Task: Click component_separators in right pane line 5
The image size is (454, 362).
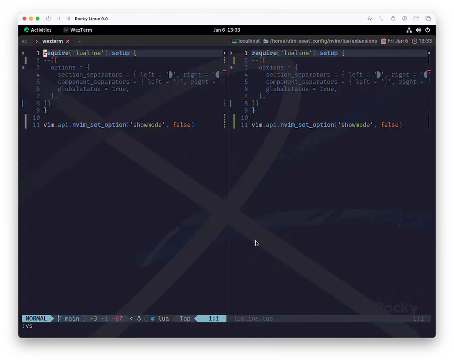Action: tap(301, 82)
